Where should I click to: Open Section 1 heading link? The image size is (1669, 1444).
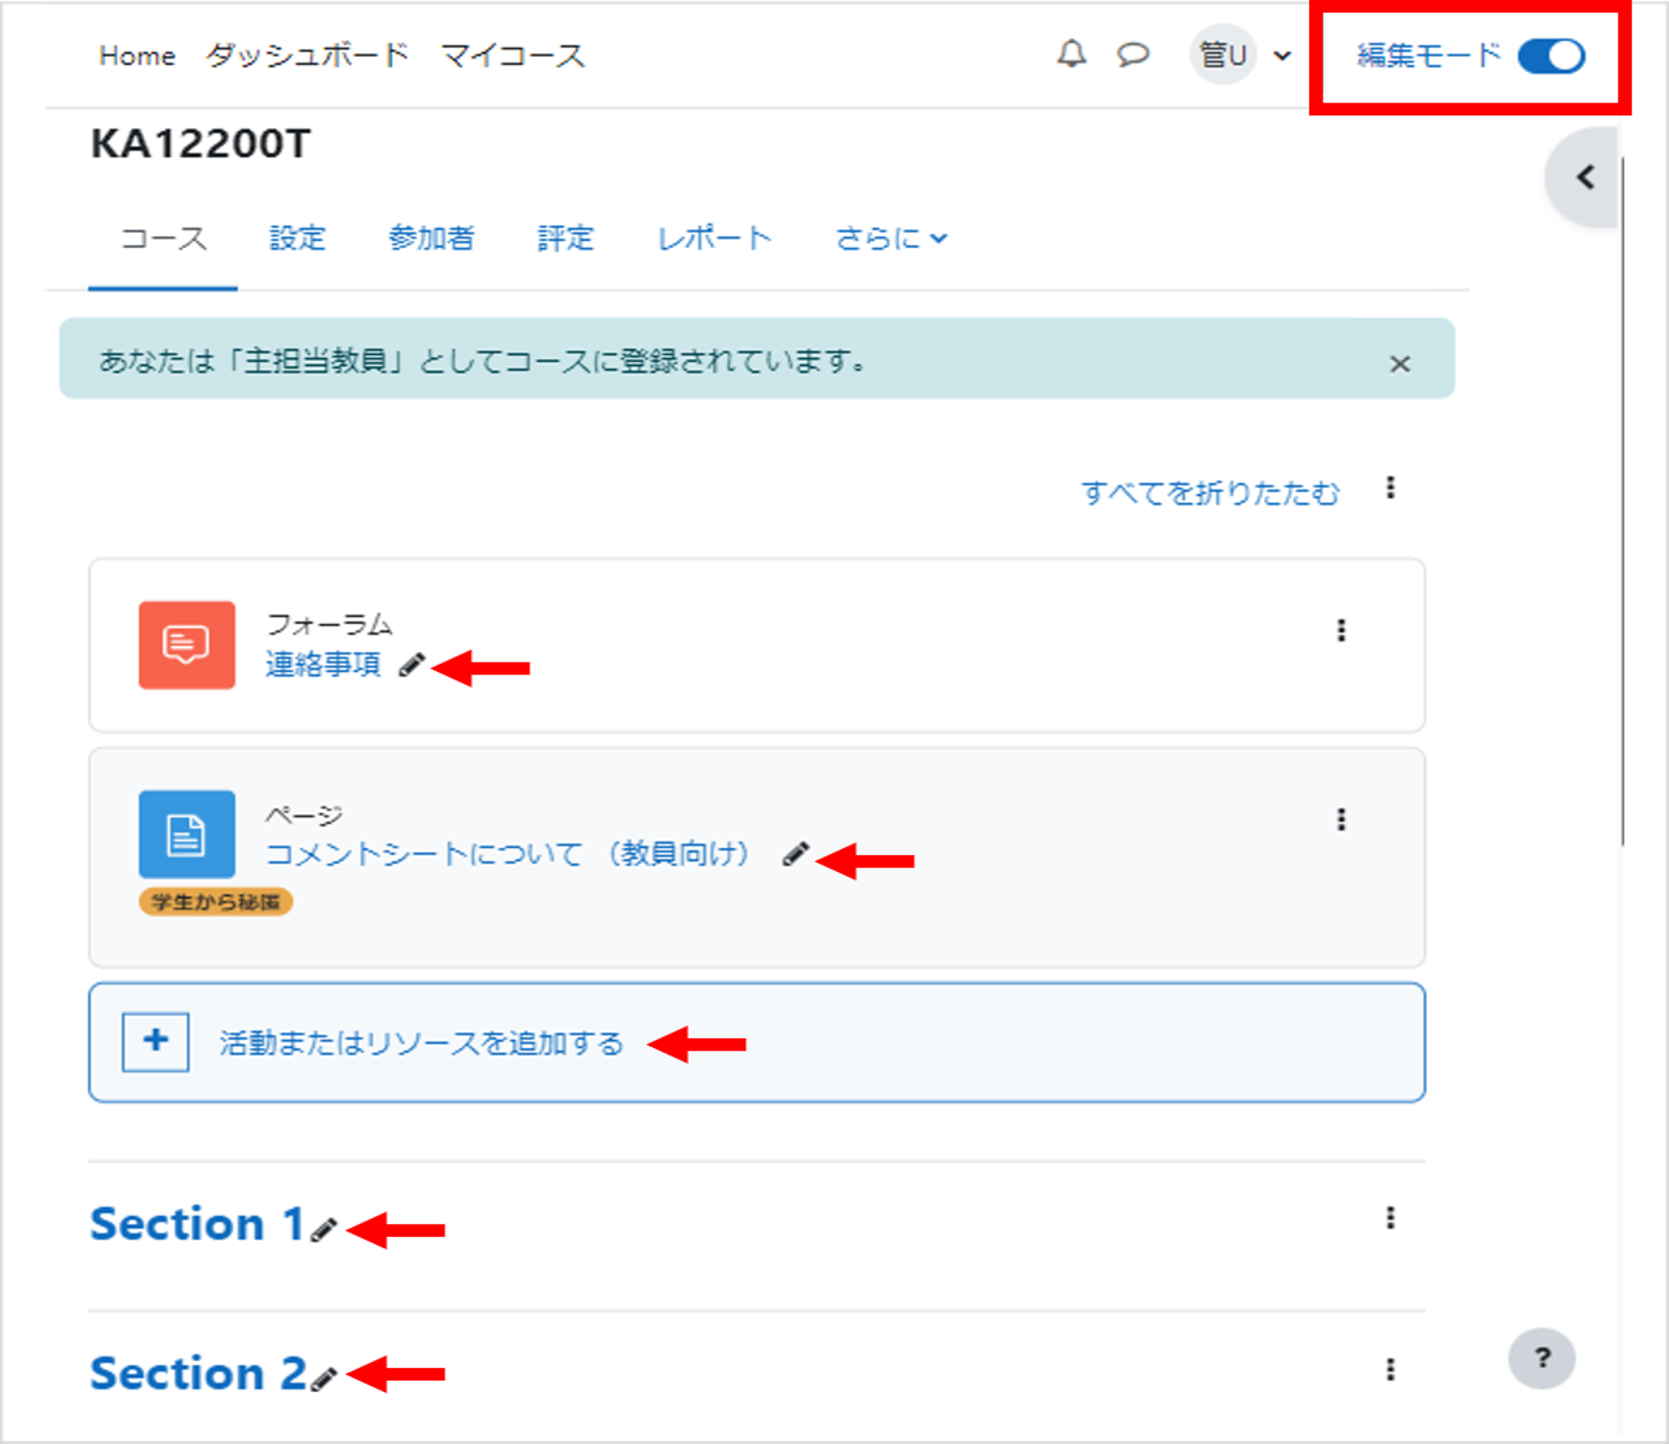[197, 1223]
